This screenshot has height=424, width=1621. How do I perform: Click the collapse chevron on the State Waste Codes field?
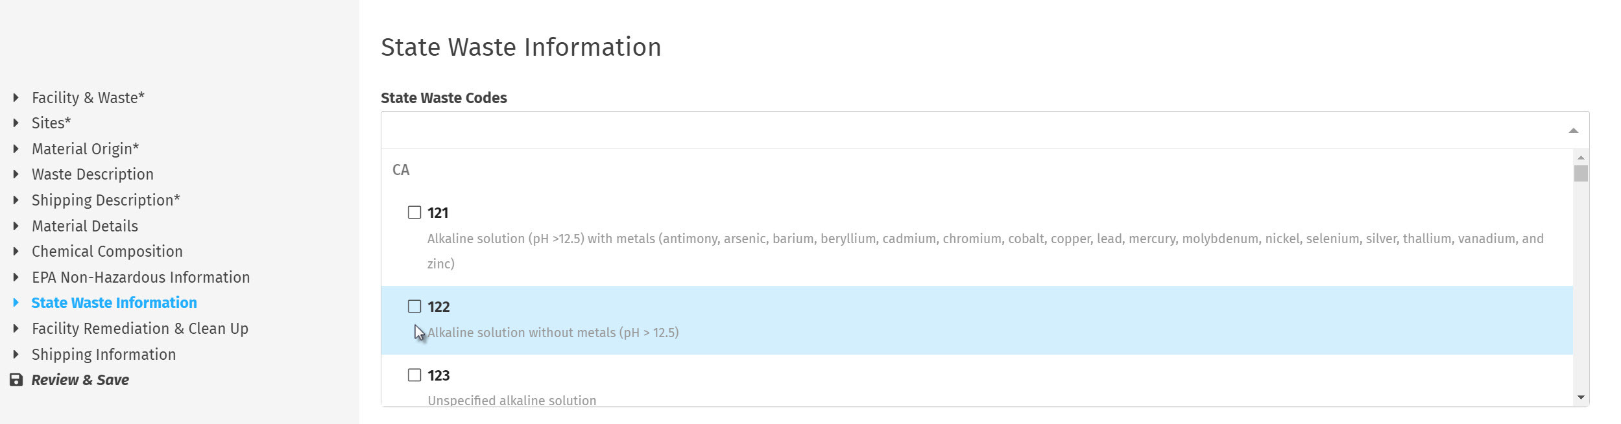(1572, 130)
